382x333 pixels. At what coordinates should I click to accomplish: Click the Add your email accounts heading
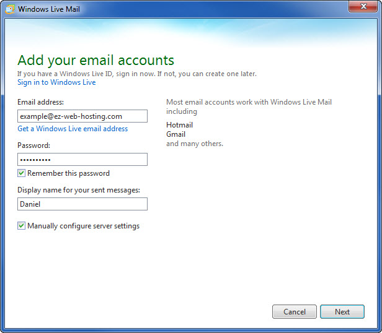coord(95,60)
